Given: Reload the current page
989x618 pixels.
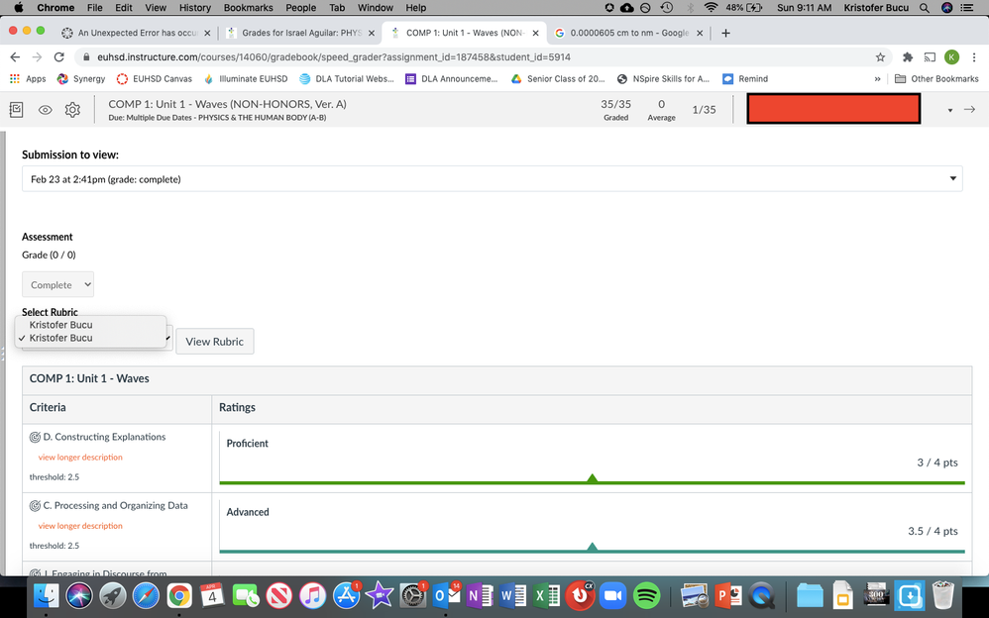Looking at the screenshot, I should (59, 57).
